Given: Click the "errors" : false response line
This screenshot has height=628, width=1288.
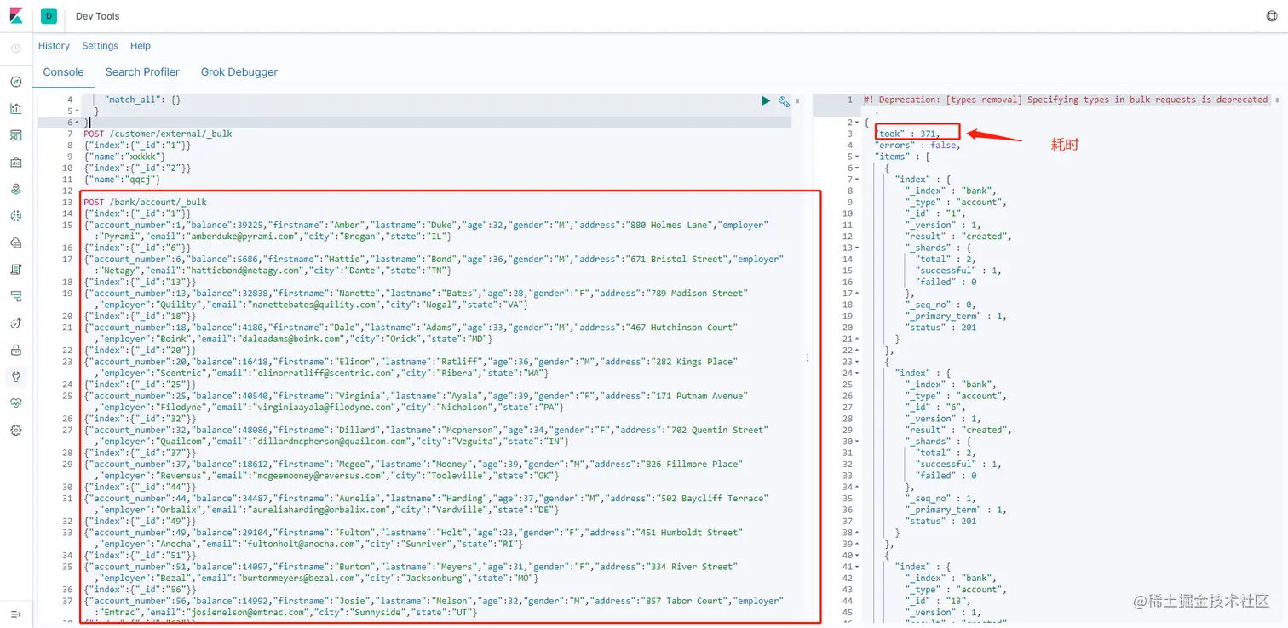Looking at the screenshot, I should 917,146.
